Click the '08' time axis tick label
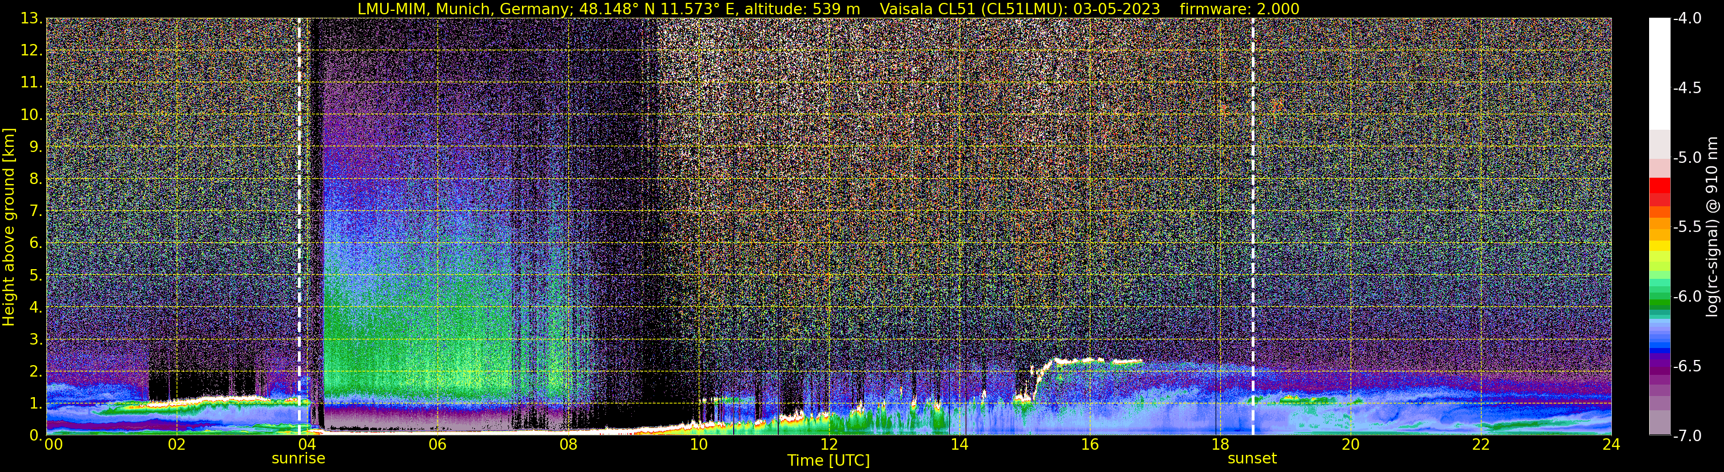Image resolution: width=1724 pixels, height=472 pixels. coord(568,445)
